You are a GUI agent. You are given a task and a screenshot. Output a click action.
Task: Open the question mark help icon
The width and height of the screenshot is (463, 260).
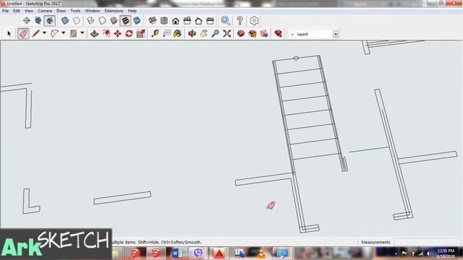[x=239, y=21]
